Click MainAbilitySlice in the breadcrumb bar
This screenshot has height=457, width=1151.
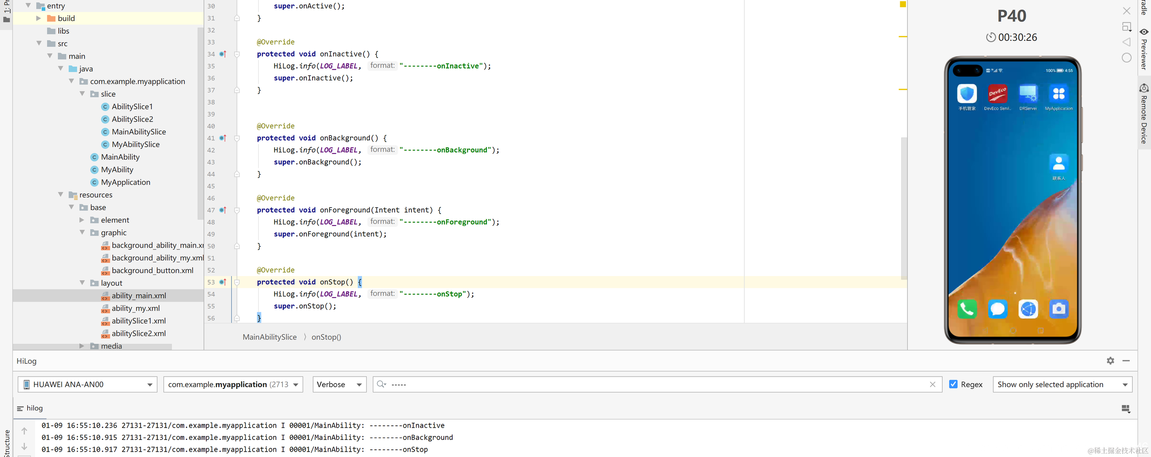pyautogui.click(x=269, y=337)
